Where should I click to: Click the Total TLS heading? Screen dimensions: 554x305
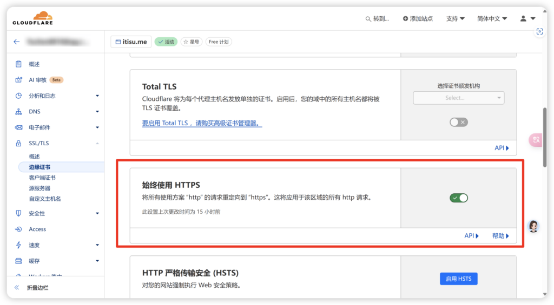pos(159,86)
